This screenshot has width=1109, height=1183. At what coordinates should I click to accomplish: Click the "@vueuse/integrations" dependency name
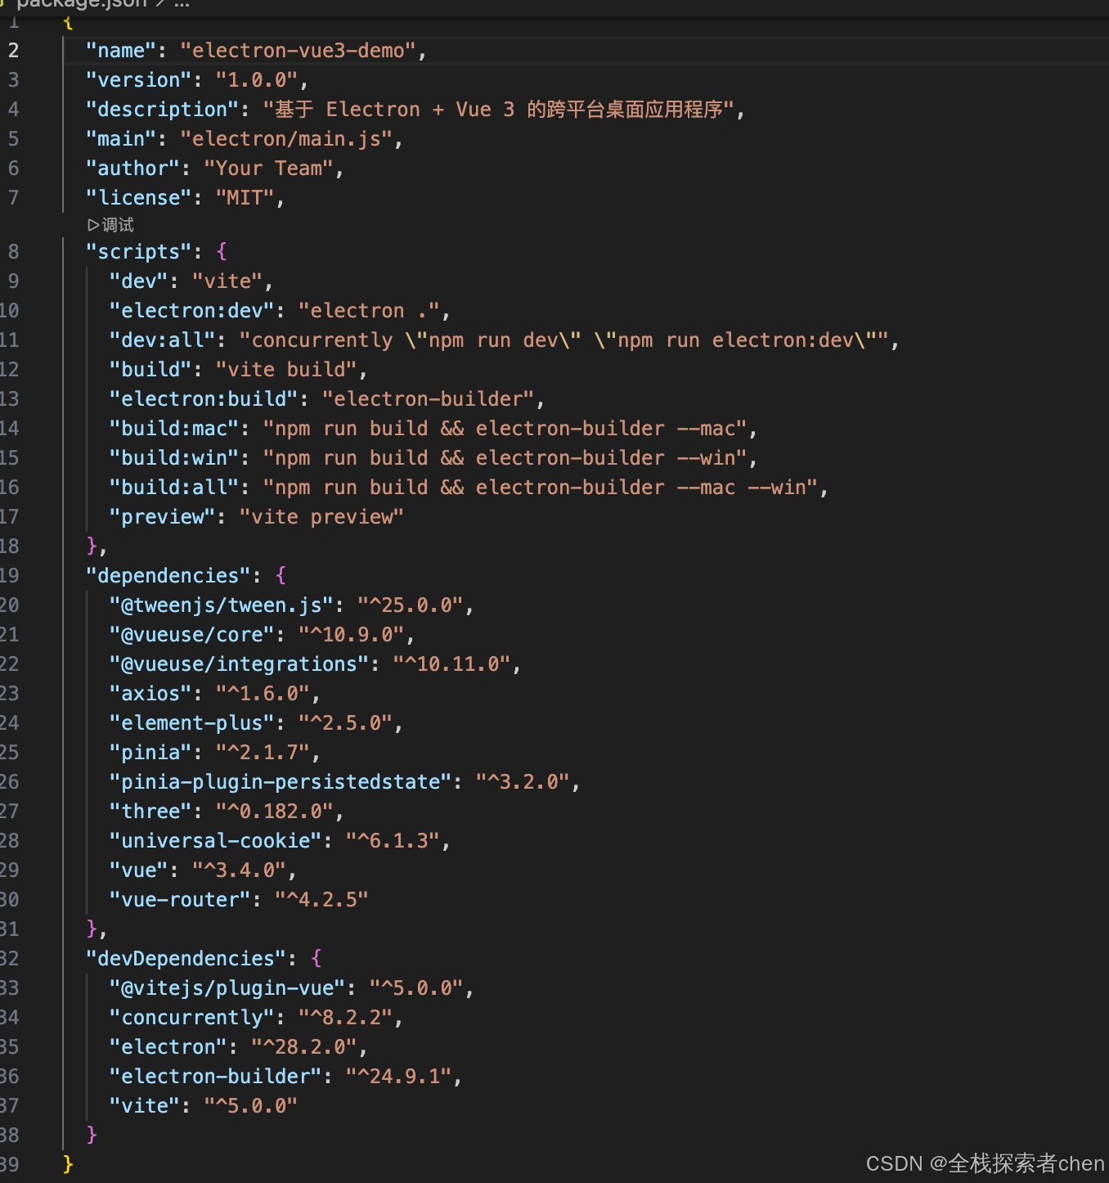tap(240, 664)
